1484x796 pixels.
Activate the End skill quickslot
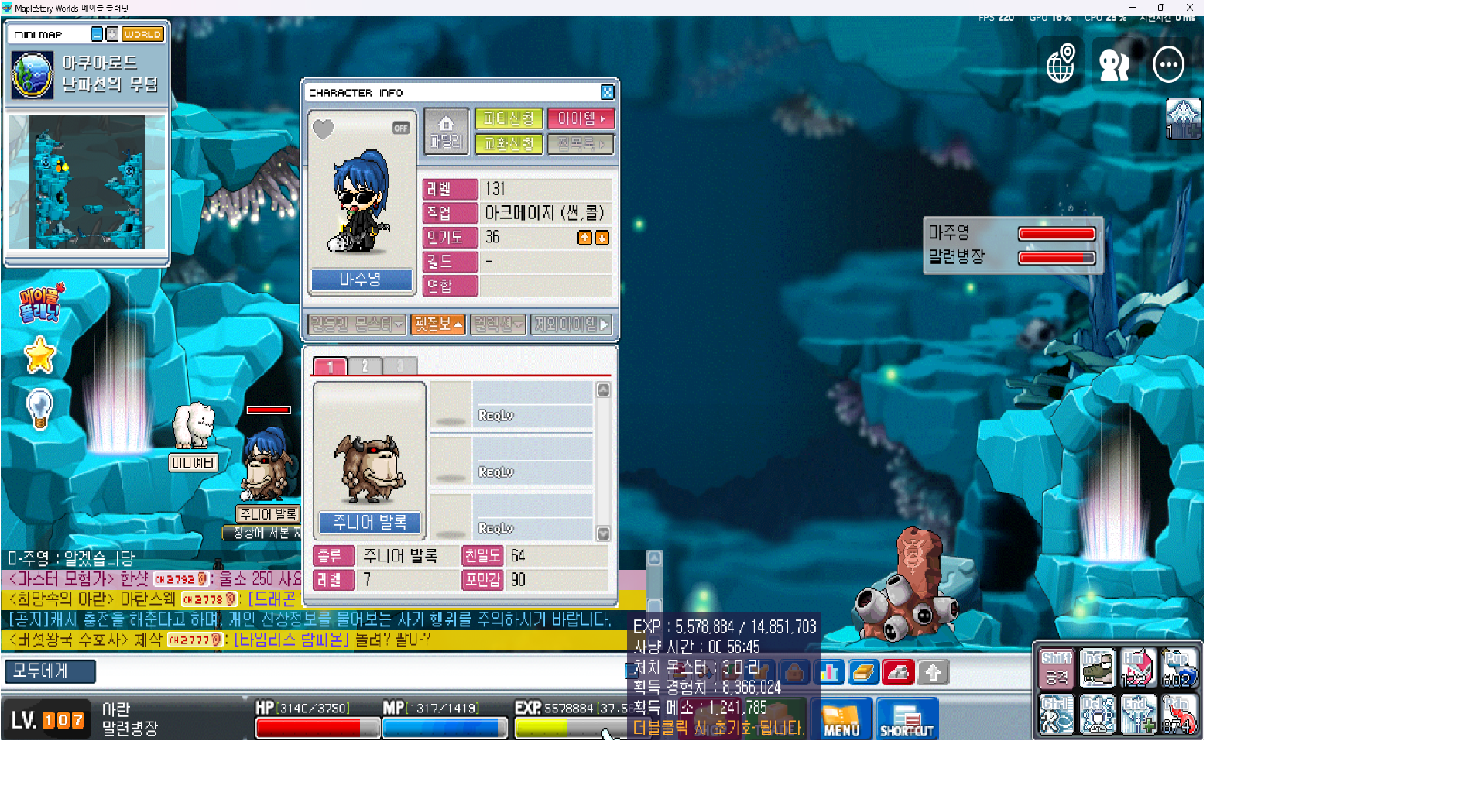1139,714
